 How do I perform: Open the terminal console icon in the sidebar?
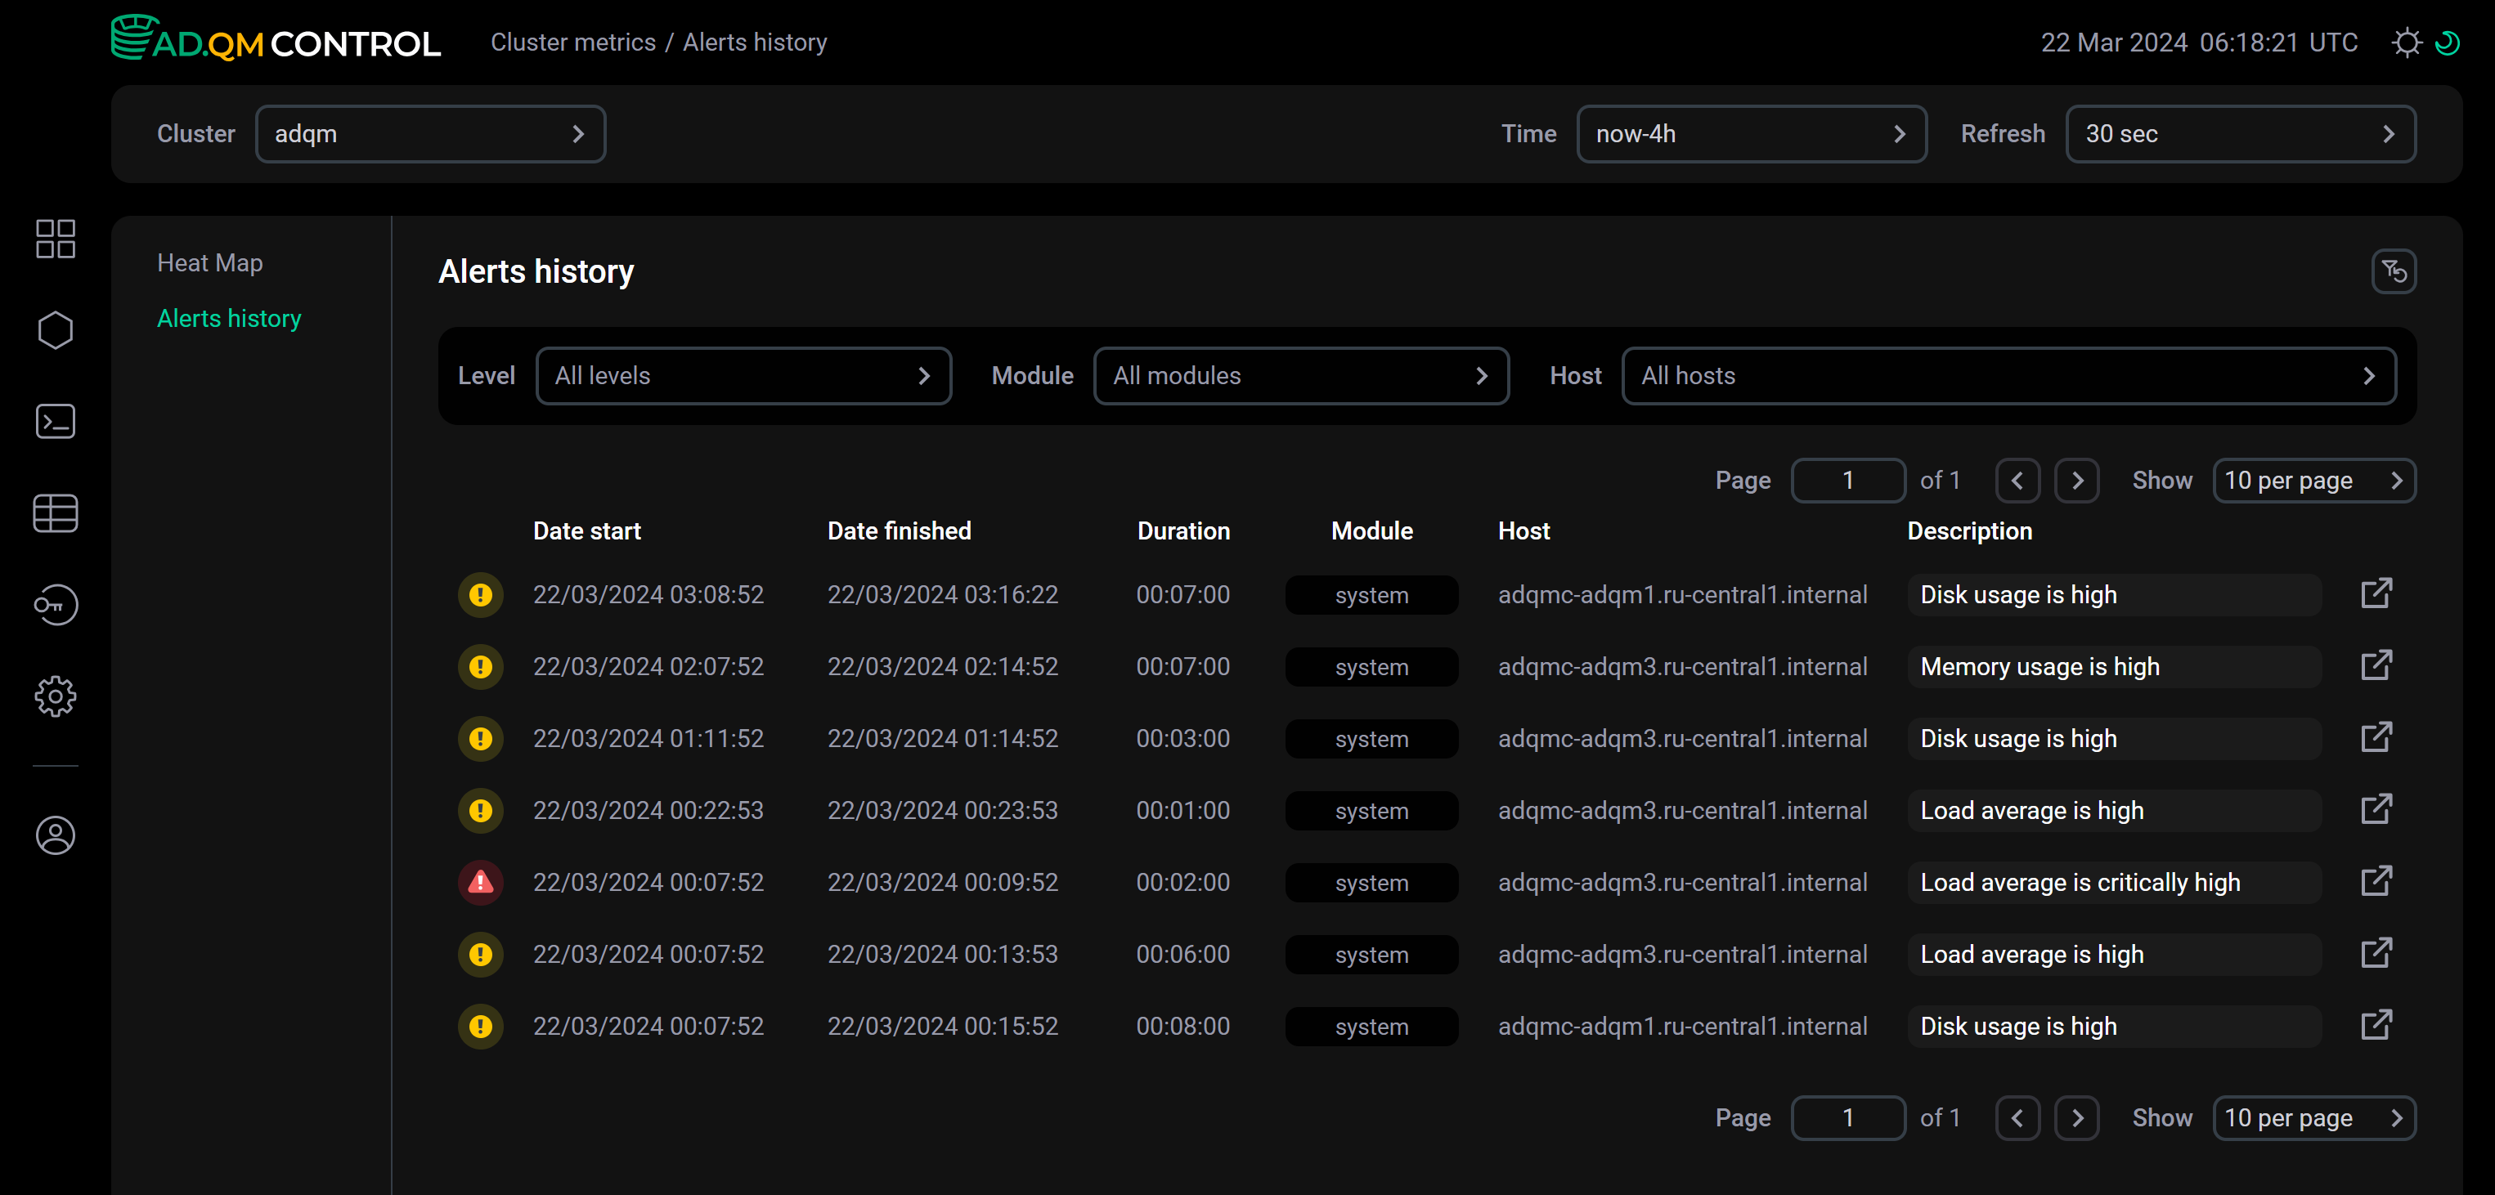click(56, 420)
